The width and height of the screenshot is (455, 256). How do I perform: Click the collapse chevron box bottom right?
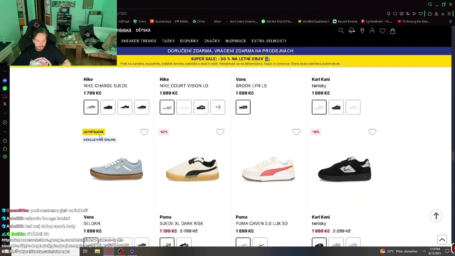click(x=442, y=240)
